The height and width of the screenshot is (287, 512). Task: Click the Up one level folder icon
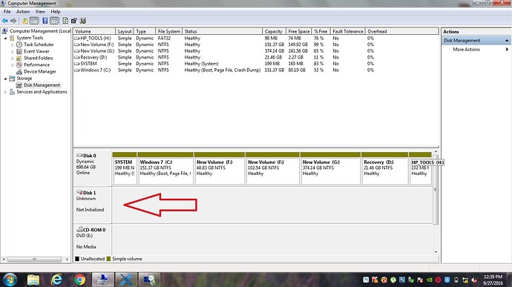24,21
